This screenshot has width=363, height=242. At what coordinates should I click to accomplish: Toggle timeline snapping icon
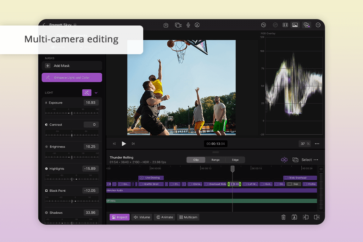(284, 160)
